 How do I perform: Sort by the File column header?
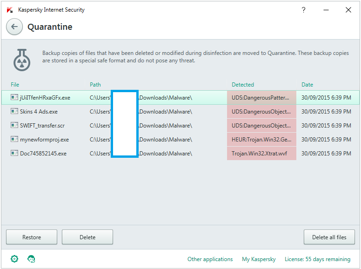click(x=15, y=85)
